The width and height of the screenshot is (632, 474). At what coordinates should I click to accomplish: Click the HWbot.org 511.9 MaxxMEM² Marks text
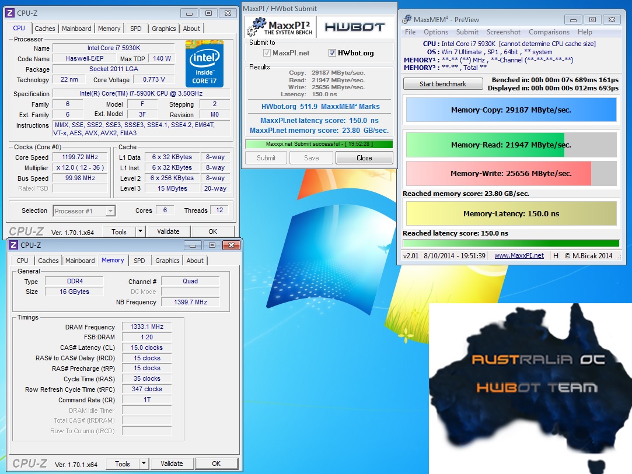pyautogui.click(x=320, y=106)
